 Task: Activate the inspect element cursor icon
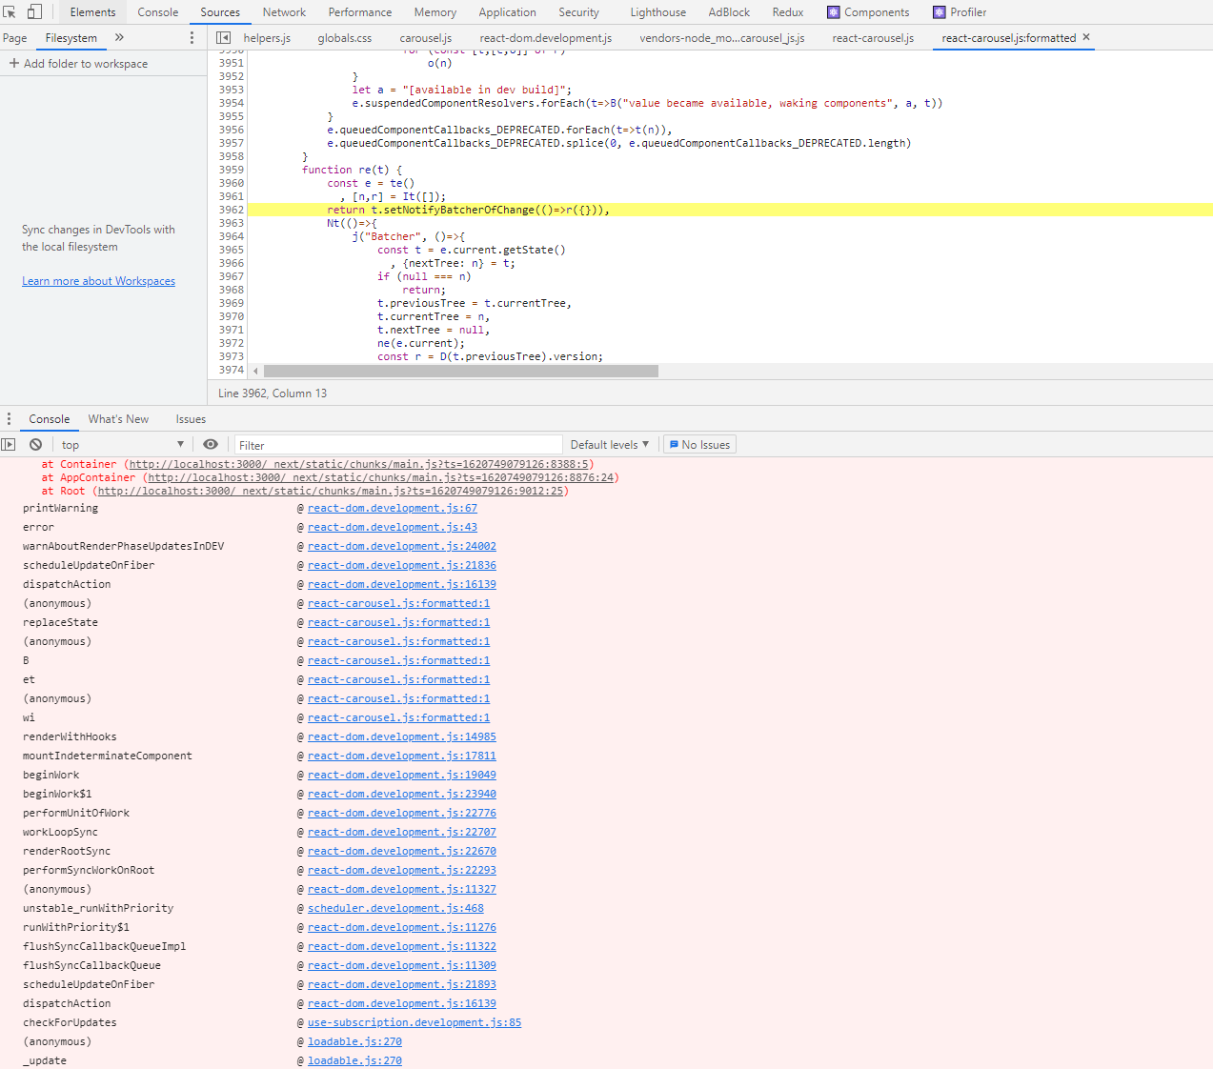(10, 12)
